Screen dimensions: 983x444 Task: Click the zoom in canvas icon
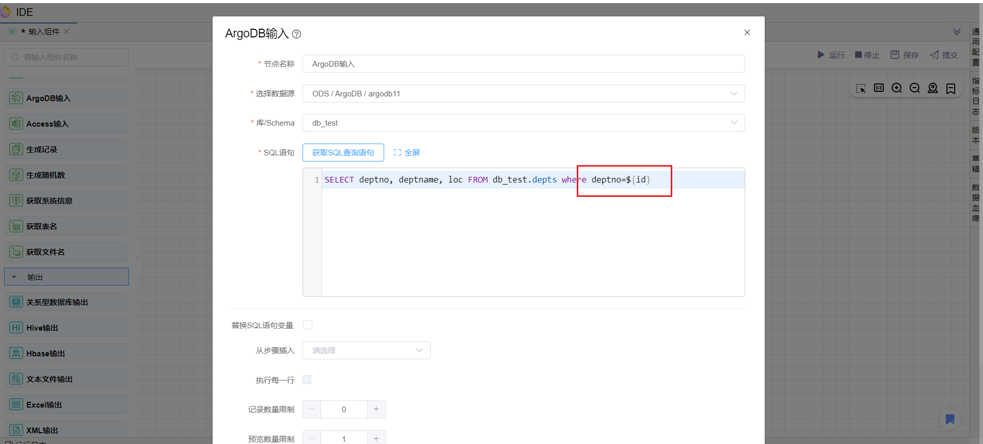pyautogui.click(x=897, y=88)
